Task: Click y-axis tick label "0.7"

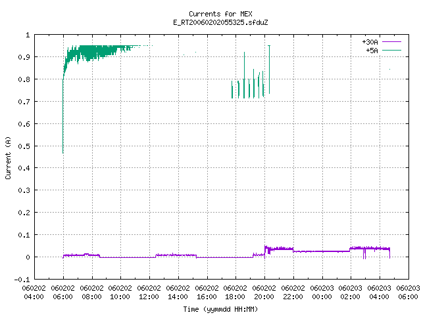Action: [24, 102]
